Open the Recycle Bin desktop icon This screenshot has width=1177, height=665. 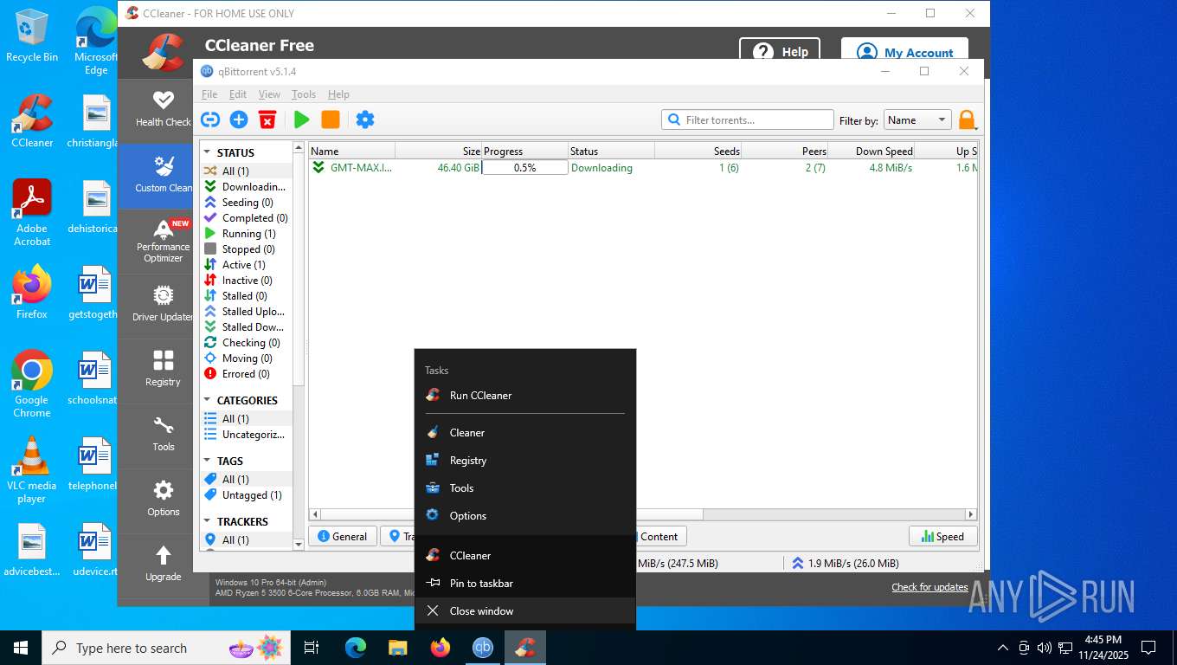pos(32,36)
